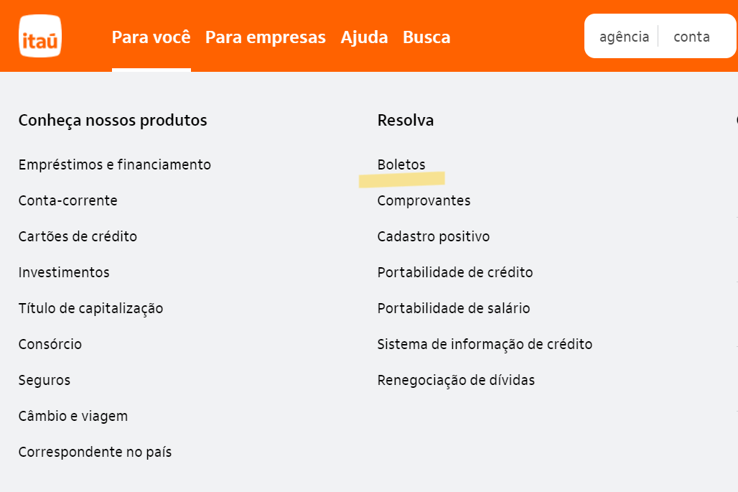The width and height of the screenshot is (738, 492).
Task: Select Portabilidade de crédito
Action: coord(455,272)
